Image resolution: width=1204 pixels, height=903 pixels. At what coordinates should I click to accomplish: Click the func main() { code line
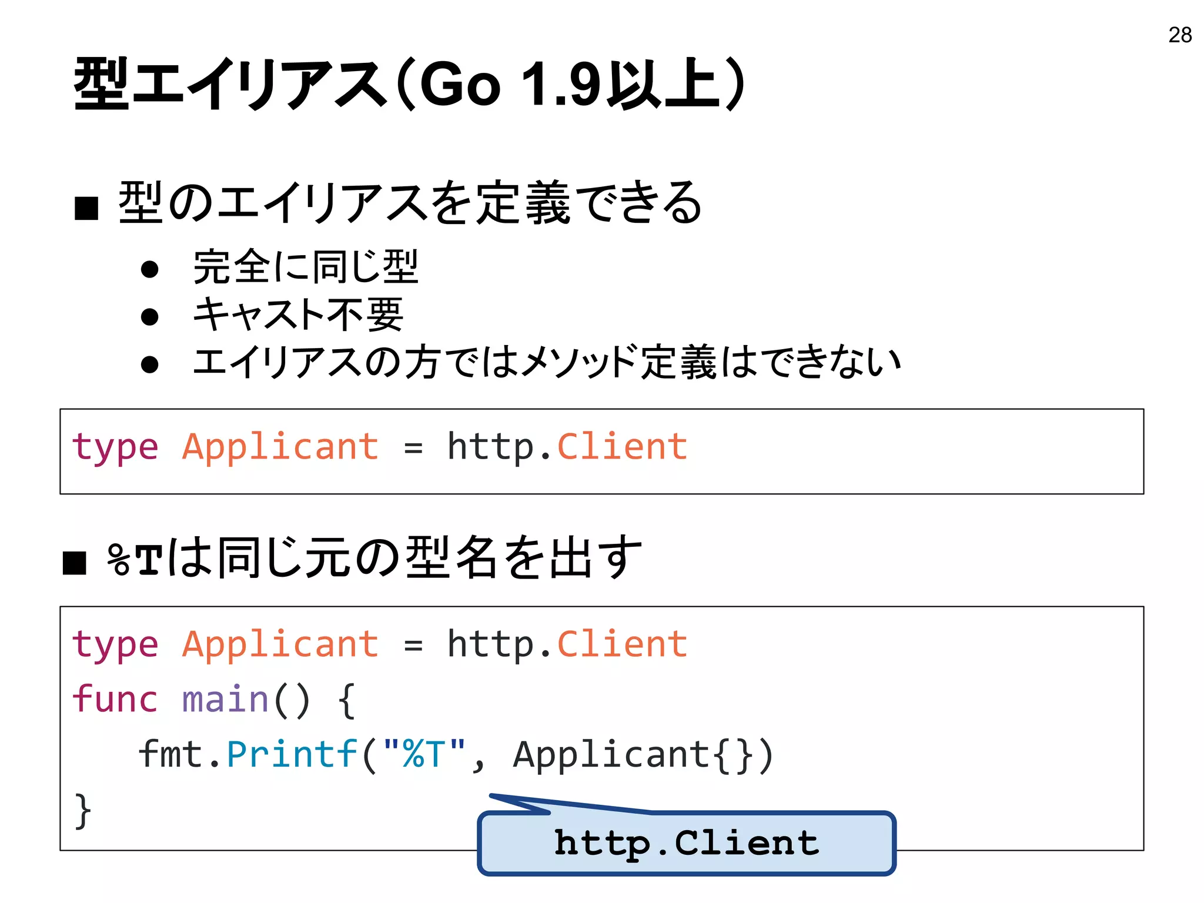pyautogui.click(x=214, y=700)
